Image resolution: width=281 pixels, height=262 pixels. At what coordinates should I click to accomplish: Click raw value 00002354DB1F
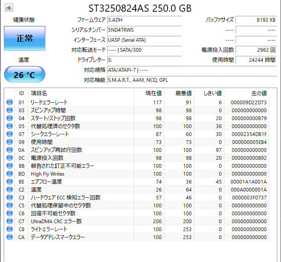pyautogui.click(x=249, y=134)
